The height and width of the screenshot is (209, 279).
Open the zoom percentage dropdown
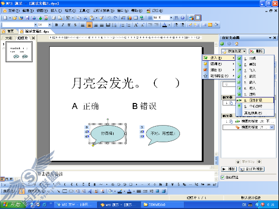171,18
